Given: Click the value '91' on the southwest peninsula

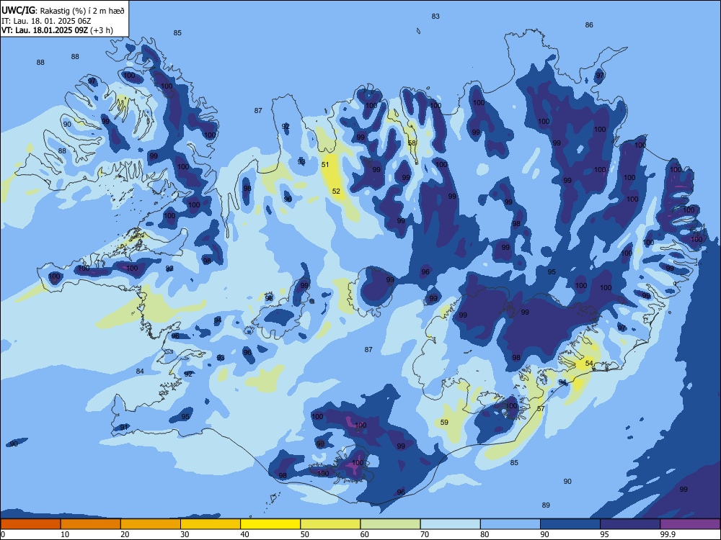Looking at the screenshot, I should coord(124,427).
